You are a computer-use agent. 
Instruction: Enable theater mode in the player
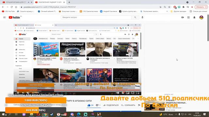(133, 93)
